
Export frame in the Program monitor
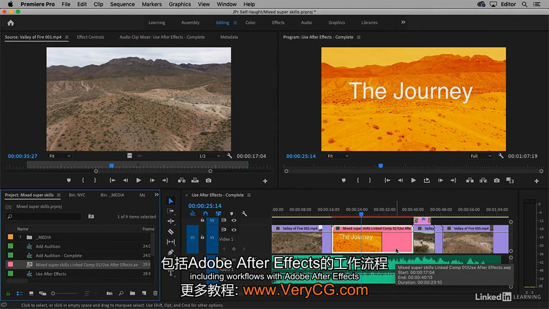click(497, 180)
